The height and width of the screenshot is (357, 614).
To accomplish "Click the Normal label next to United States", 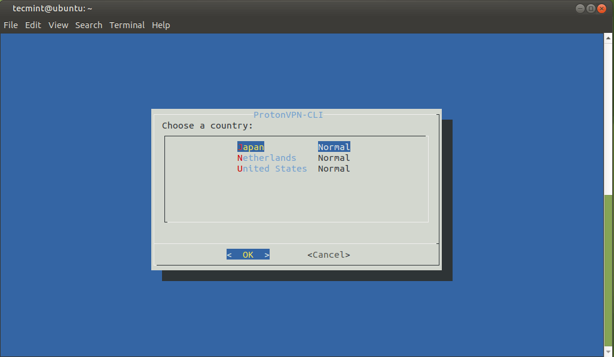I will [334, 169].
